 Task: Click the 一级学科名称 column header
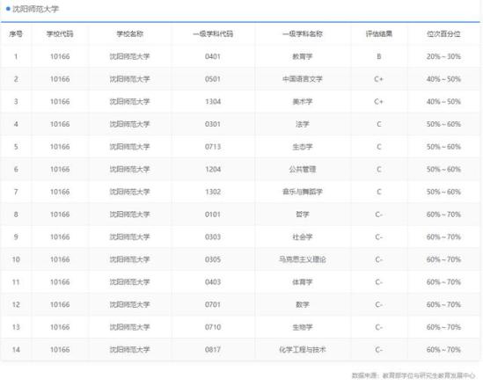(x=302, y=34)
